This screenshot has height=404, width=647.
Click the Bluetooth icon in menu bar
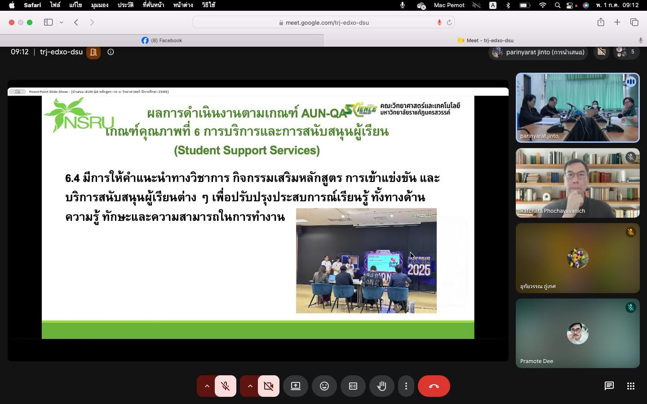pyautogui.click(x=508, y=5)
